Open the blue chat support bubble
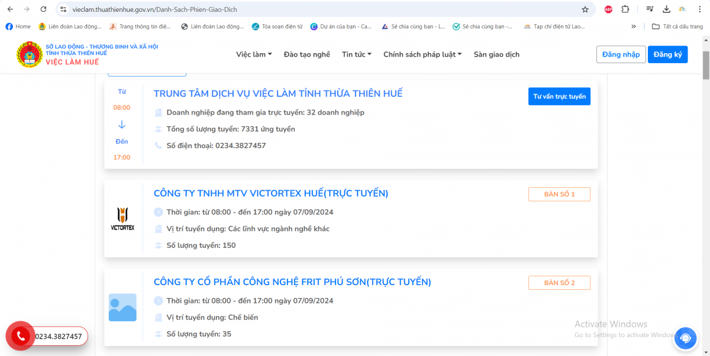The image size is (710, 356). click(685, 338)
